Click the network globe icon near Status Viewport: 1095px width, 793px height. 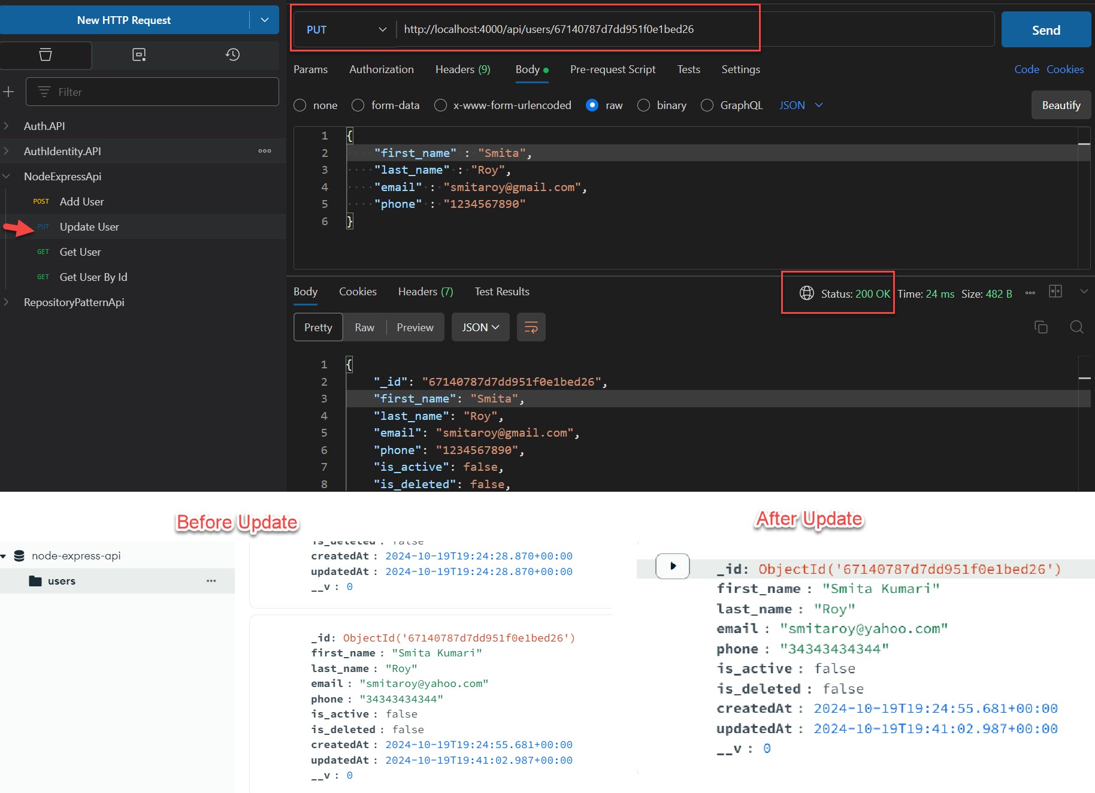point(807,293)
